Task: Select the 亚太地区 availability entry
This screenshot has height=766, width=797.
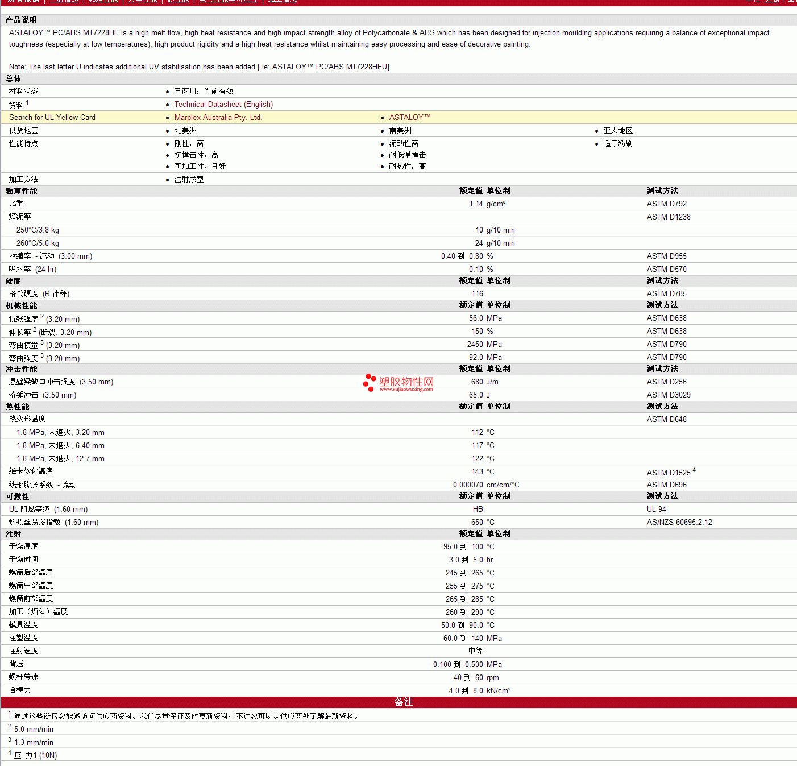Action: click(x=618, y=131)
